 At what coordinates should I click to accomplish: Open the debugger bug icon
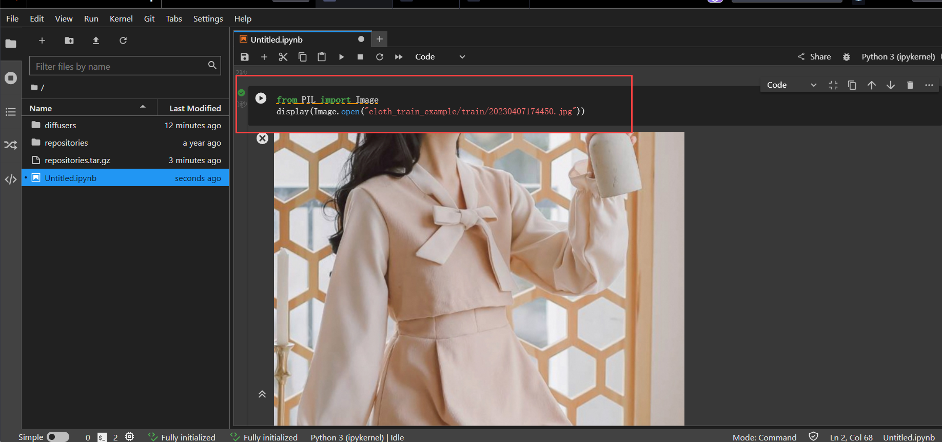coord(847,57)
